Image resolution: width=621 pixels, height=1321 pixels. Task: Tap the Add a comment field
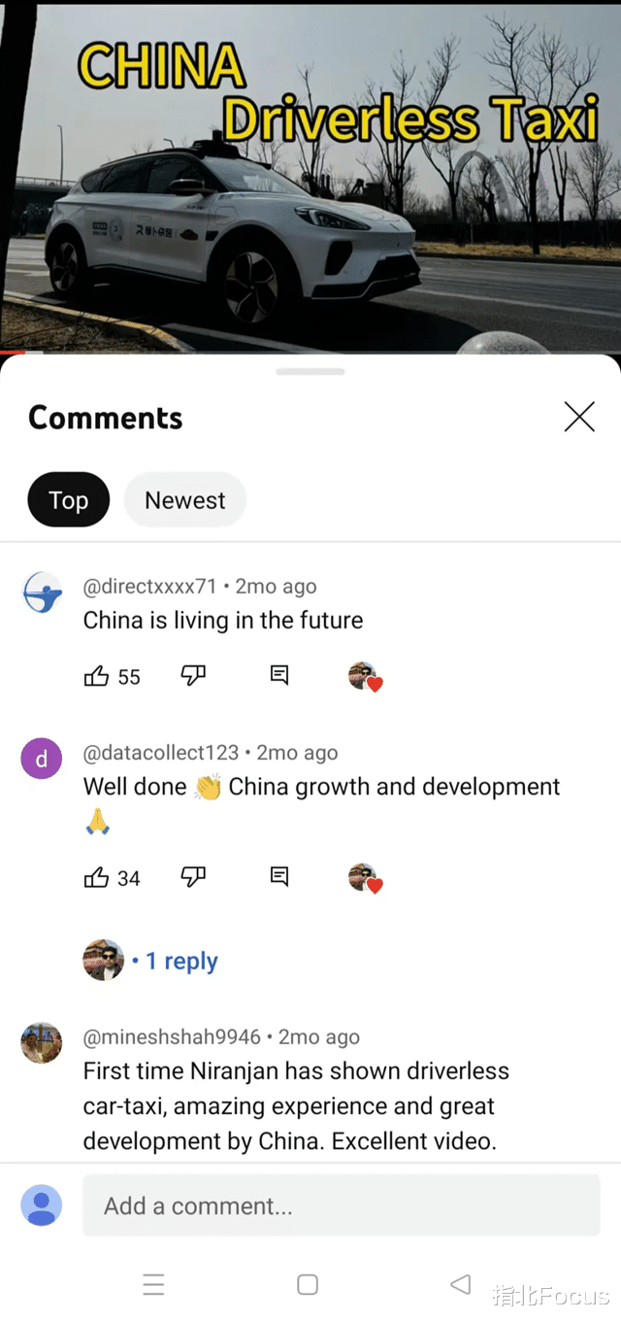pos(341,1205)
